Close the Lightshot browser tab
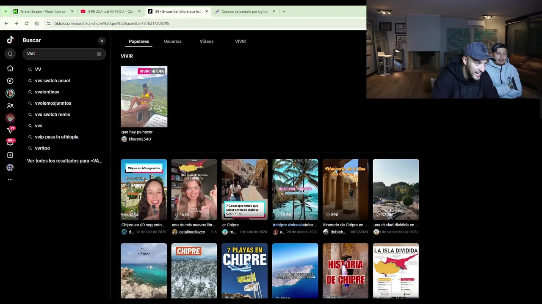Image resolution: width=542 pixels, height=304 pixels. (x=274, y=11)
